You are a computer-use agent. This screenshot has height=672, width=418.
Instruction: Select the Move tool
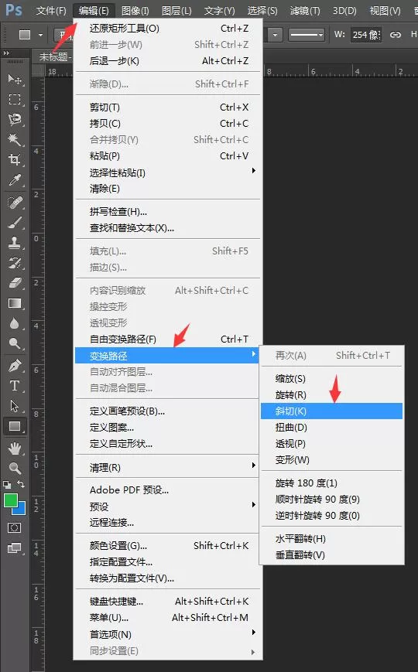coord(15,80)
